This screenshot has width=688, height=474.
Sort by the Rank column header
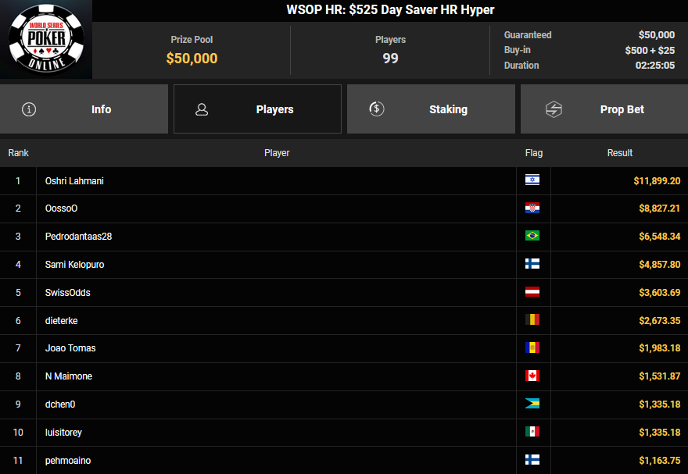pos(18,153)
